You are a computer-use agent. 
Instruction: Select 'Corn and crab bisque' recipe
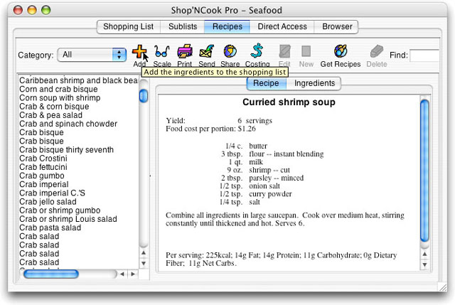coord(58,89)
